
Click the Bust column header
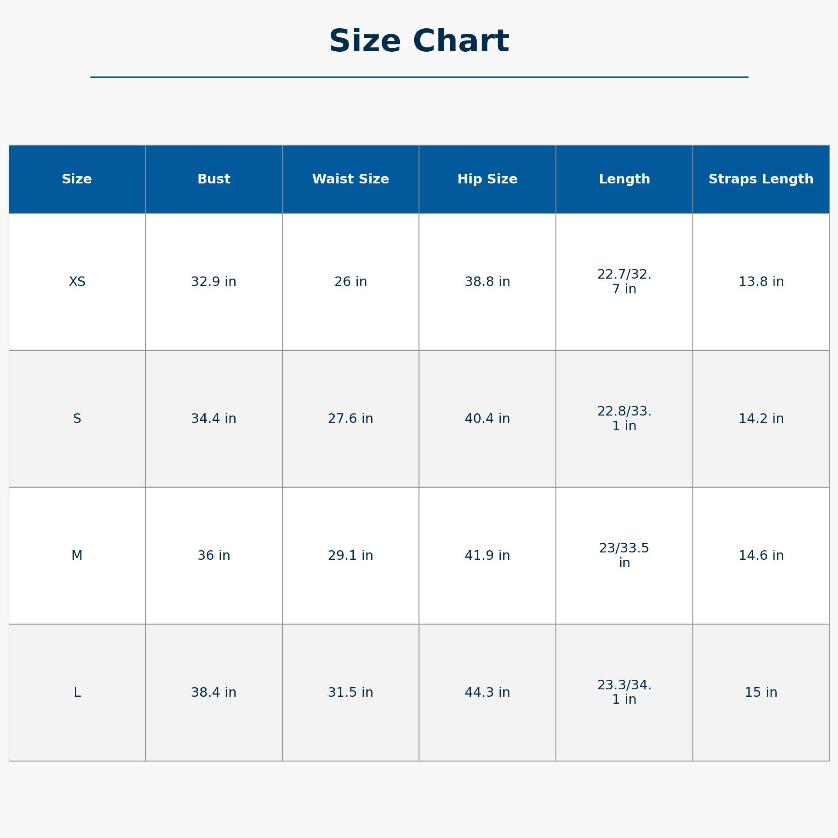coord(214,179)
